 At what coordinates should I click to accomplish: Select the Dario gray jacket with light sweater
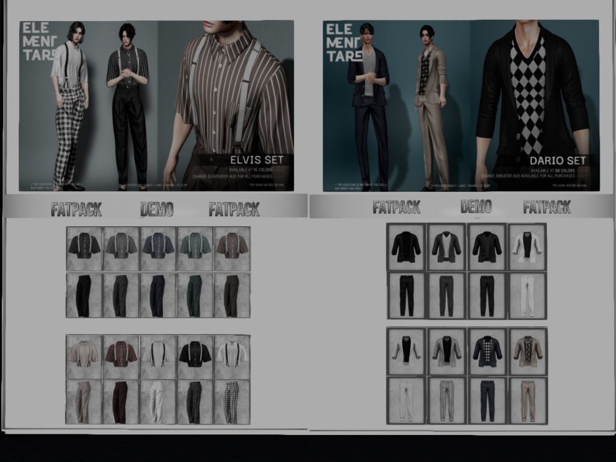click(x=447, y=247)
